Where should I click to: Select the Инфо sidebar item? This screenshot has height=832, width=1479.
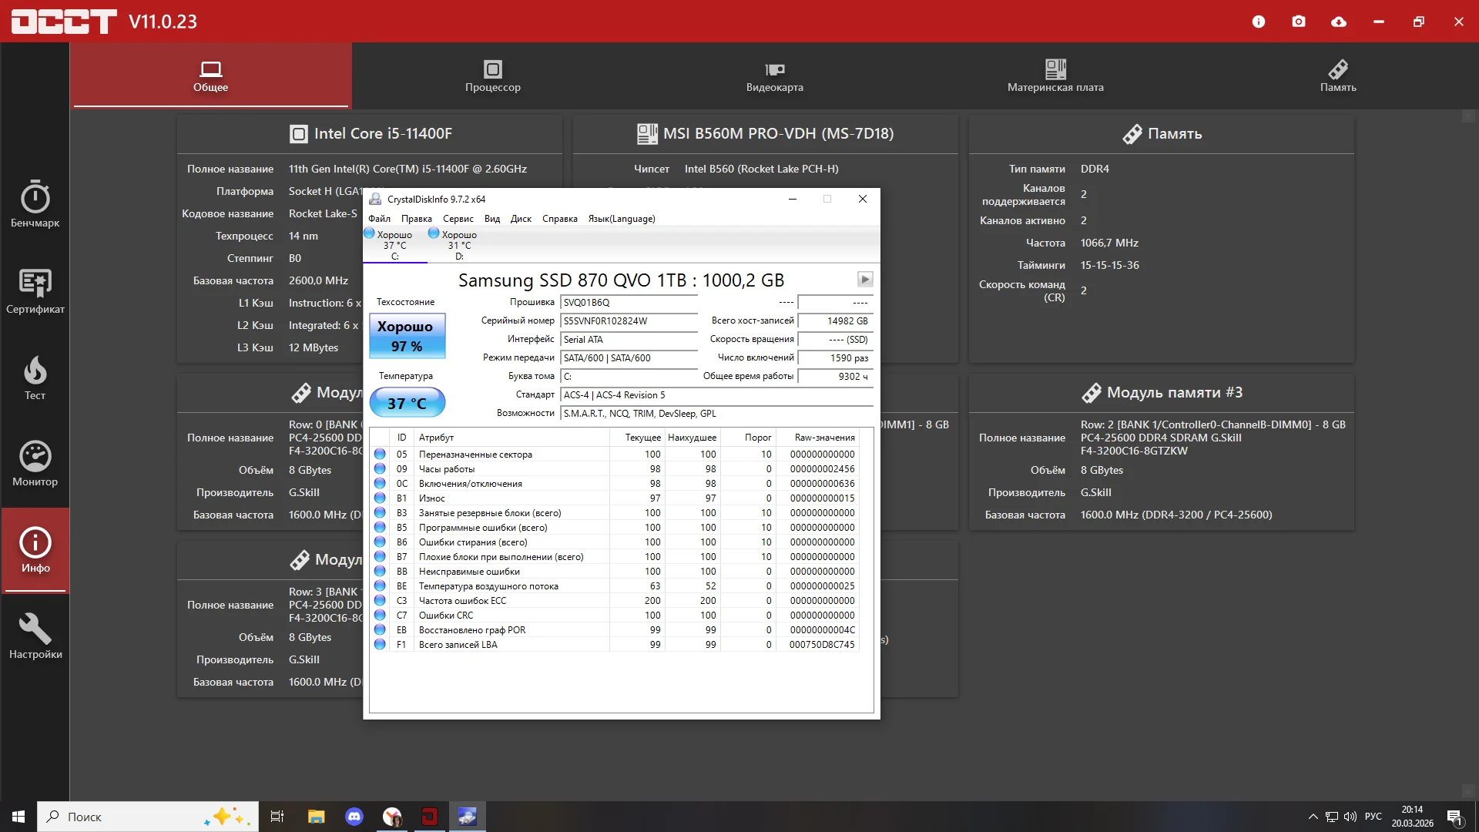35,550
